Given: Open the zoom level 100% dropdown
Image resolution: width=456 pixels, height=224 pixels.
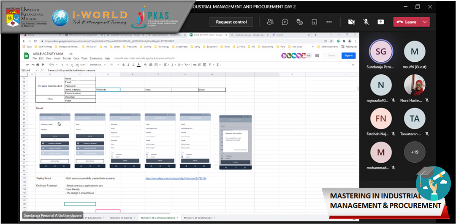Looking at the screenshot, I should pos(52,65).
